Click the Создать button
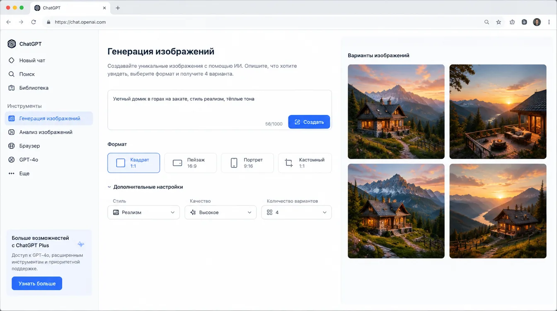Screen dimensions: 557x311 (309, 122)
